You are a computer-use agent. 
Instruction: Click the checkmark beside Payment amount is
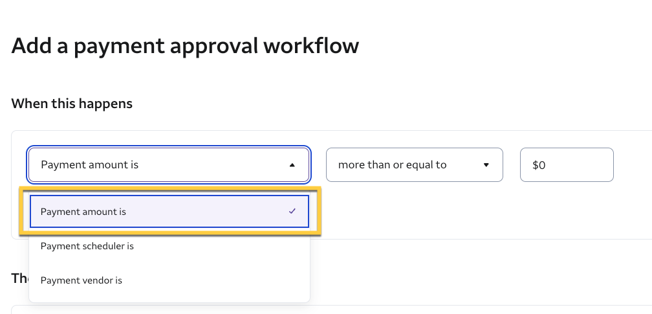point(292,211)
